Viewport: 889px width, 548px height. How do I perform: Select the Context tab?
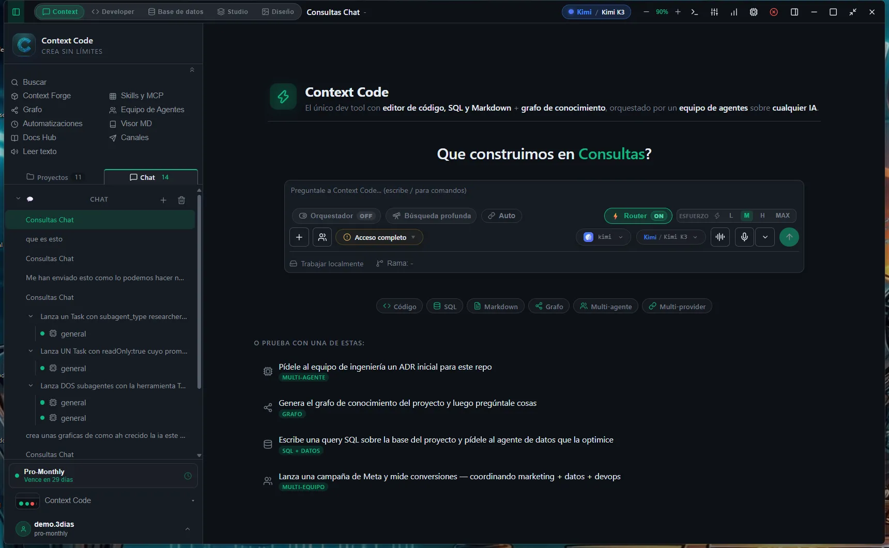click(60, 12)
